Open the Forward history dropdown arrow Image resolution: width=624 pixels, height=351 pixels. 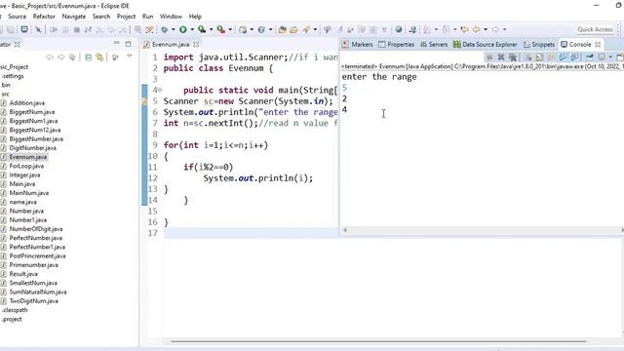point(505,29)
